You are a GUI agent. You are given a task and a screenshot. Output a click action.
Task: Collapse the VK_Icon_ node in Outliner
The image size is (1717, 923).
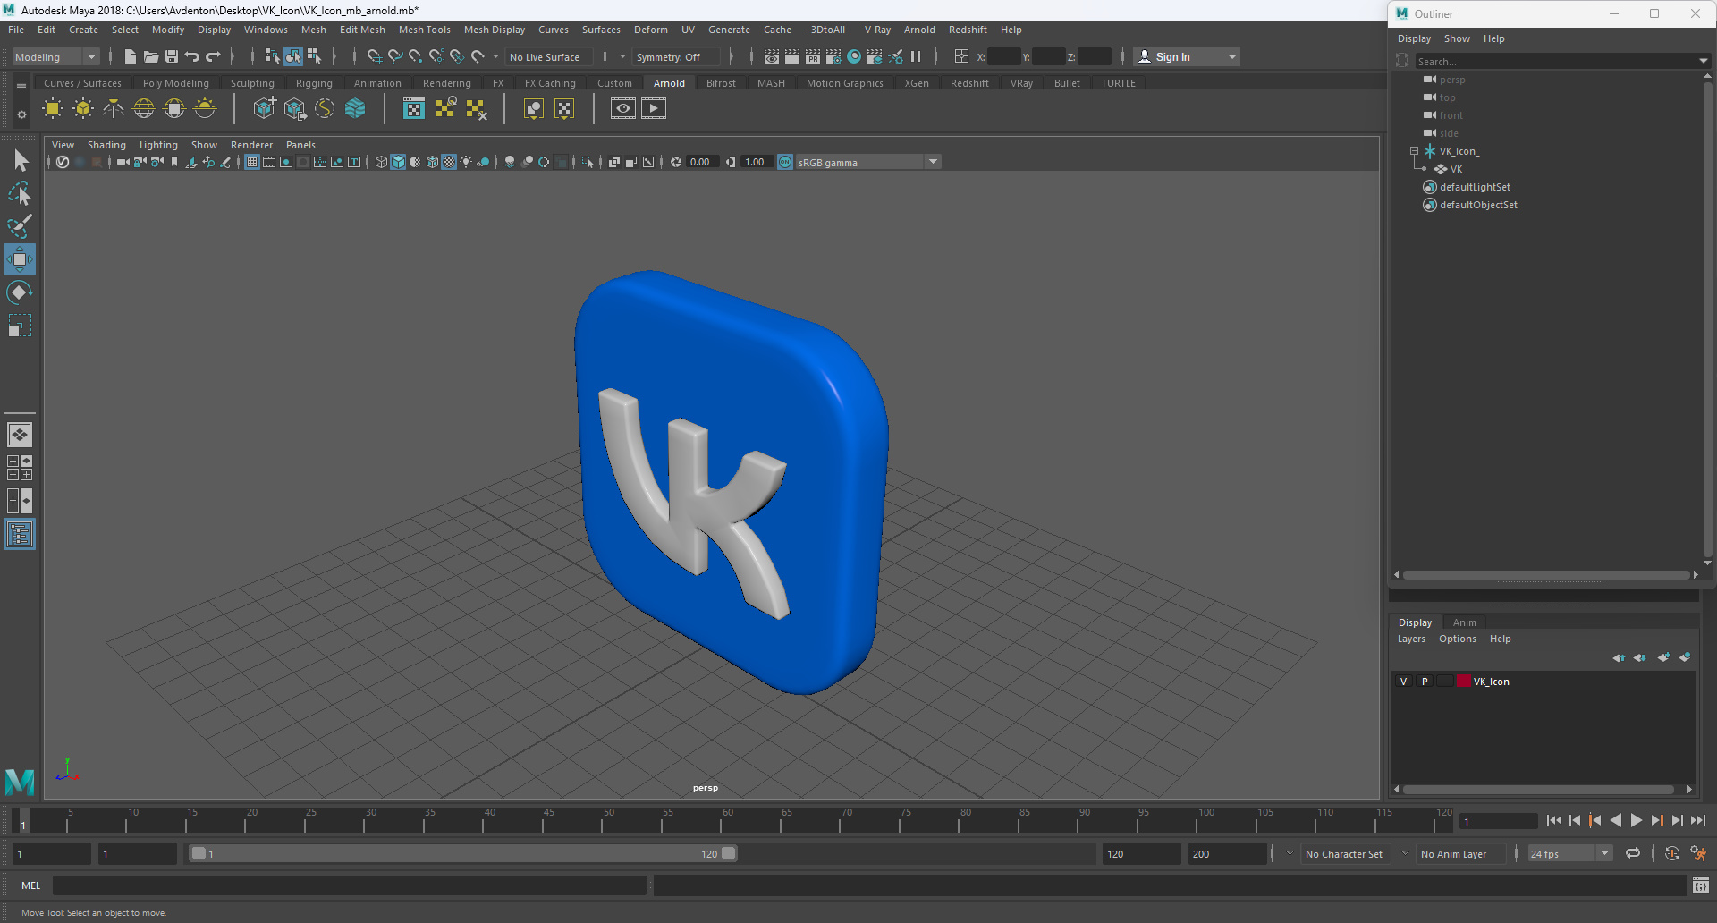1415,151
